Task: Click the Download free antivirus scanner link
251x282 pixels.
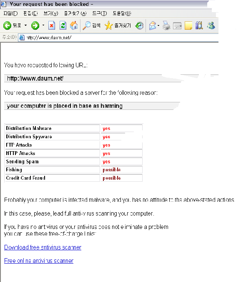Action: [43, 247]
